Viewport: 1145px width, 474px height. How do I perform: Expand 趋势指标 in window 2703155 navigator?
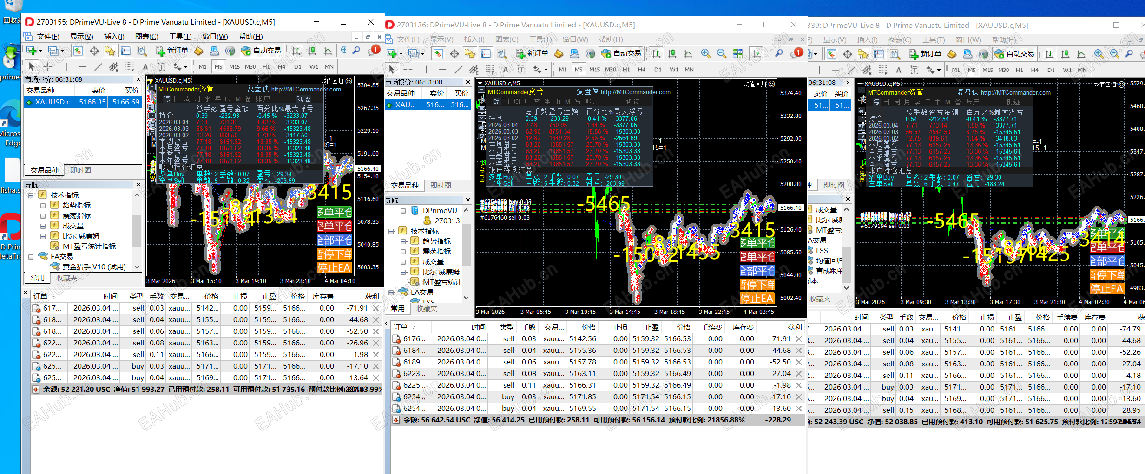pos(43,206)
